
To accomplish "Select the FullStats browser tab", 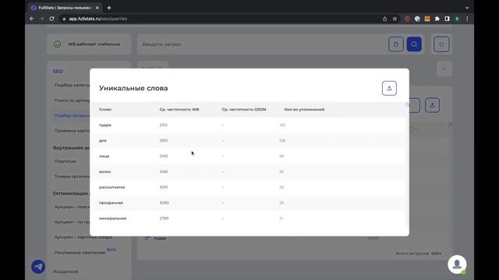I will coord(65,8).
